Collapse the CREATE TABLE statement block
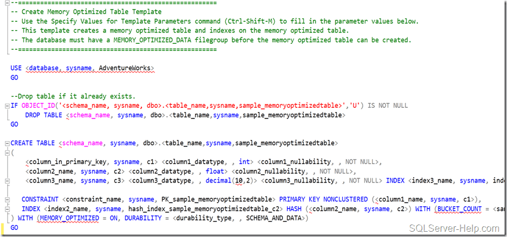The height and width of the screenshot is (237, 507). coord(5,143)
